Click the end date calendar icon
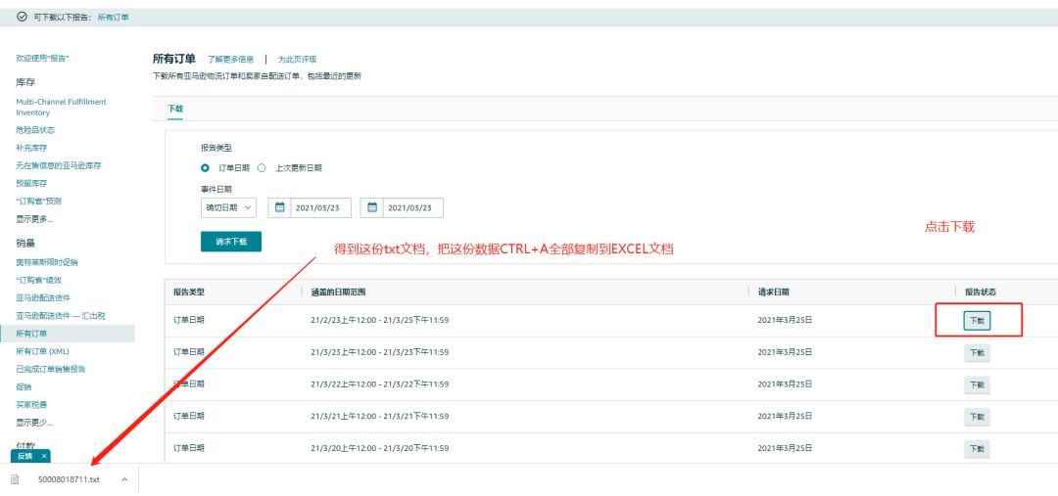 372,208
